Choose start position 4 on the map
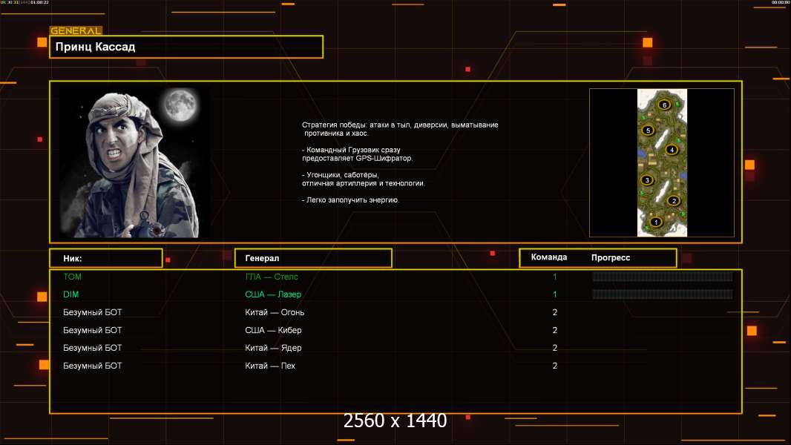791x445 pixels. pyautogui.click(x=672, y=150)
